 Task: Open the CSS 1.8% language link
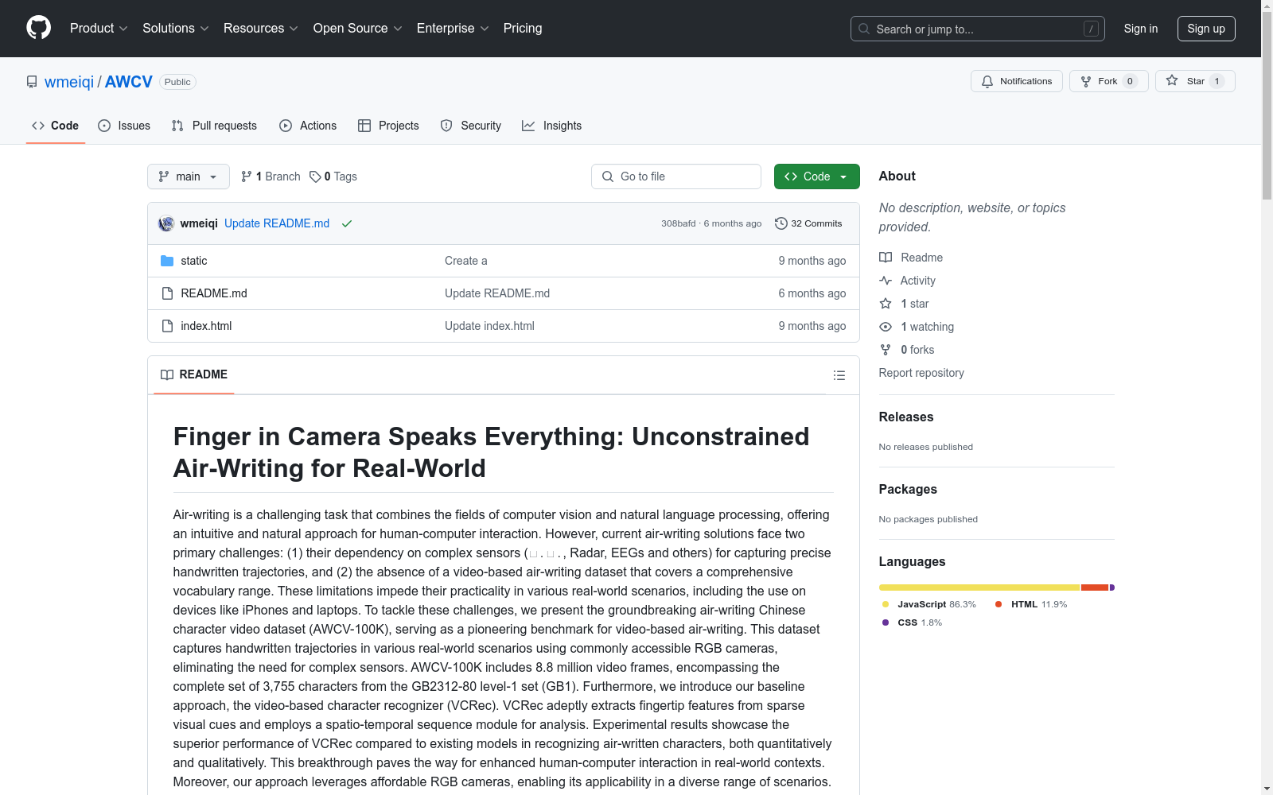[912, 622]
